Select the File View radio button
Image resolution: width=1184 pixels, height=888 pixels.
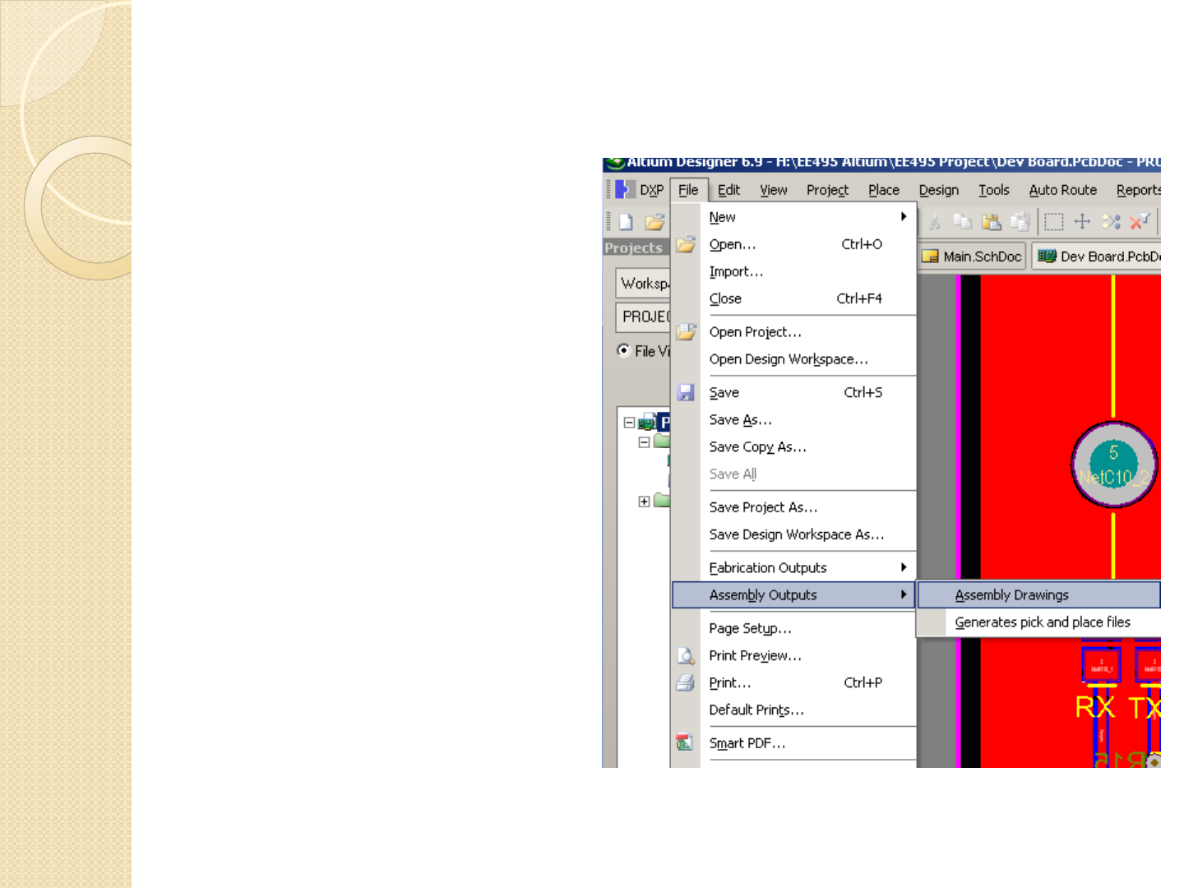[x=624, y=350]
